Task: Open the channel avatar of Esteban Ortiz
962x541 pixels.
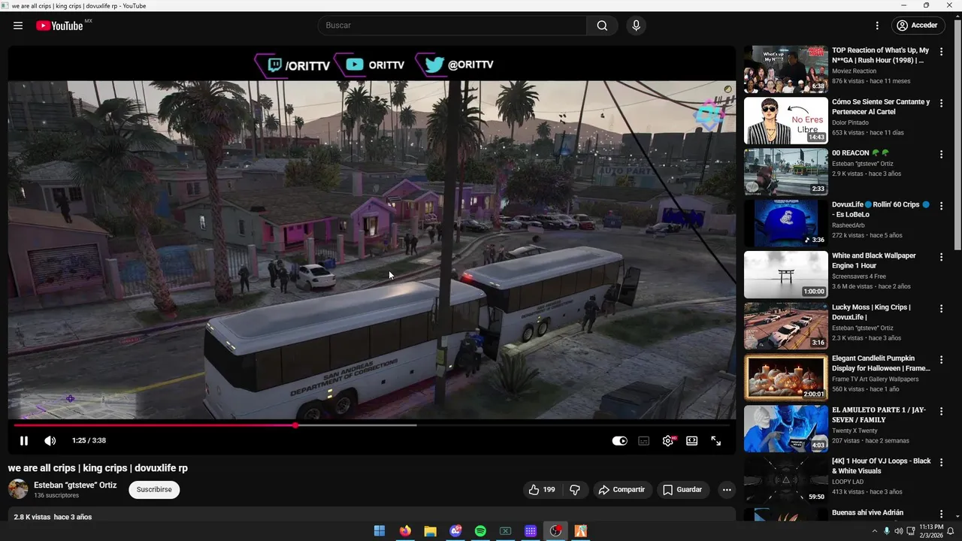Action: point(18,490)
